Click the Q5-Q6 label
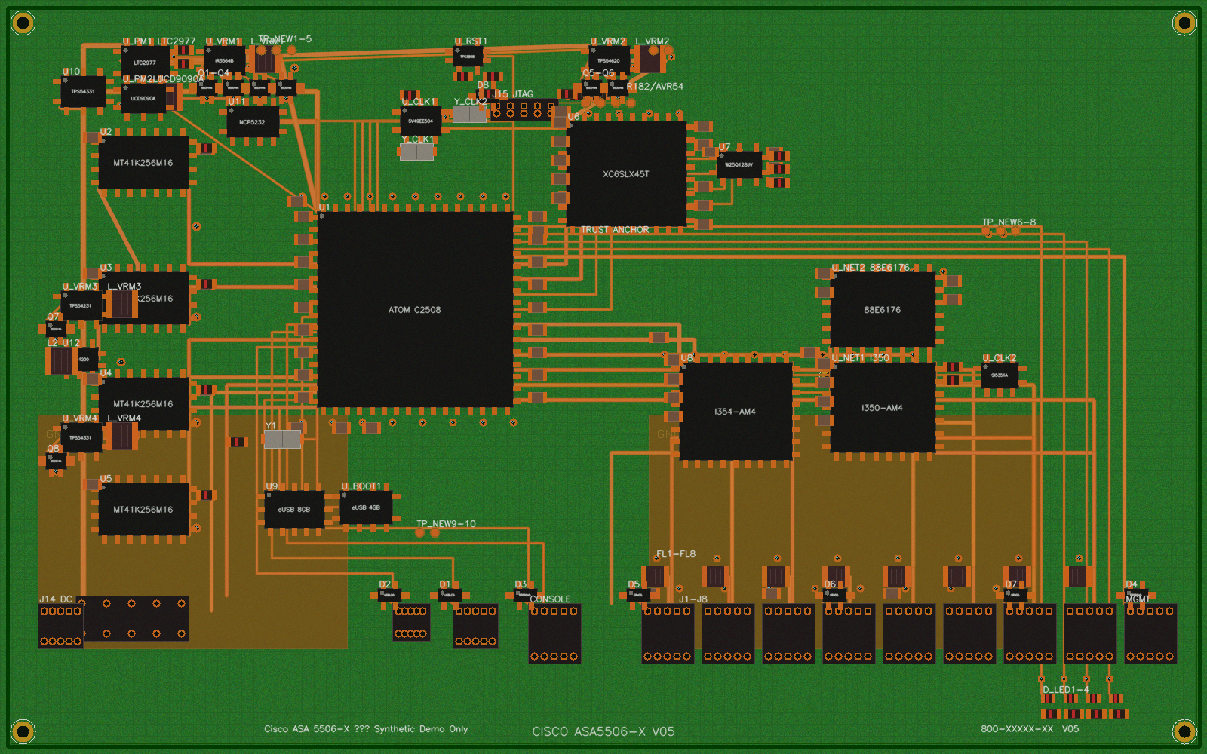1207x754 pixels. (x=598, y=73)
